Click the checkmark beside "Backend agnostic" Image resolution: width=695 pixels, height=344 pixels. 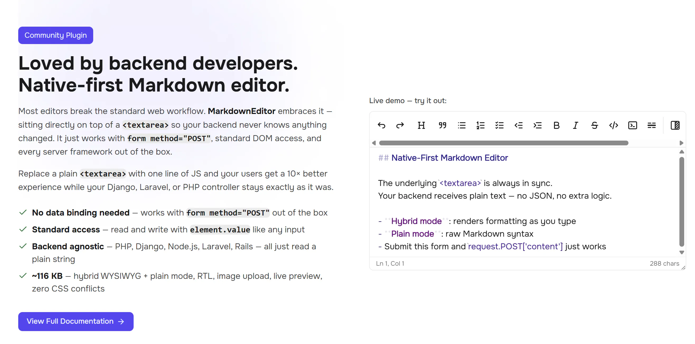[23, 246]
